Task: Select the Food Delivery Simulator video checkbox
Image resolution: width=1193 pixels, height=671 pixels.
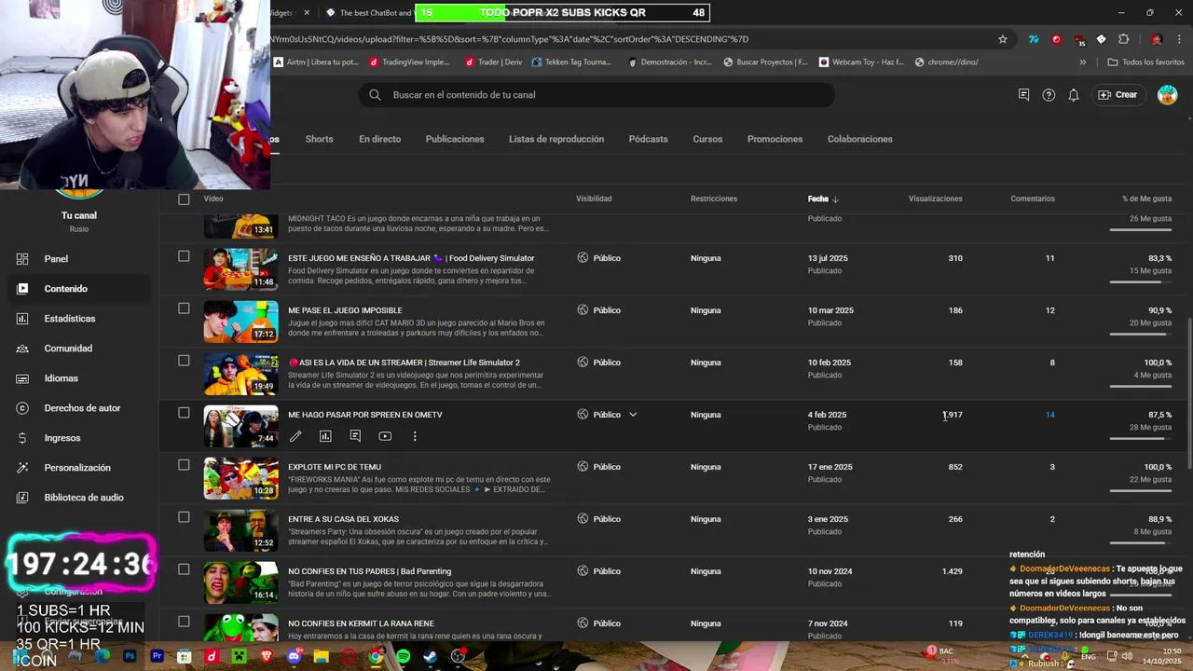Action: [x=184, y=256]
